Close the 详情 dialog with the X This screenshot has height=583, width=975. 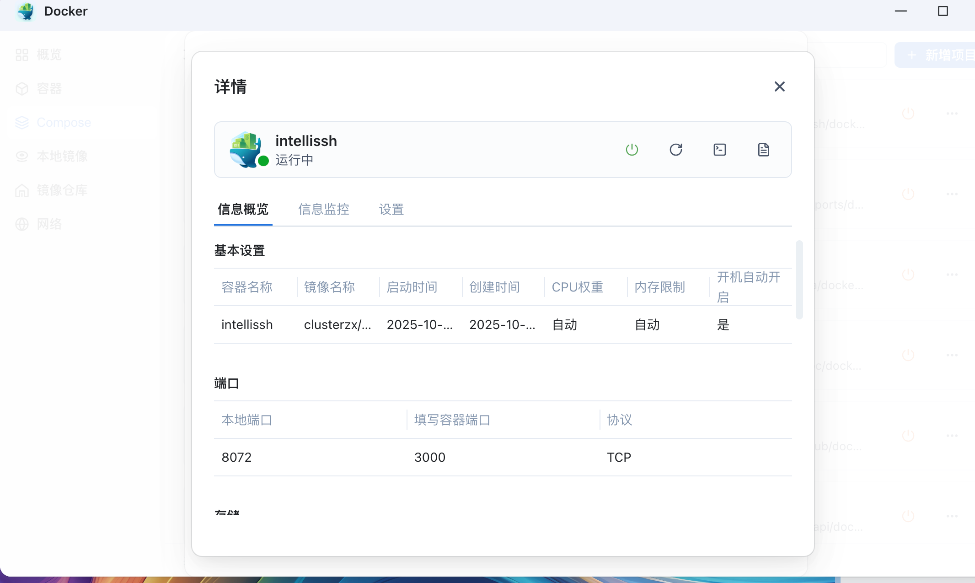click(779, 86)
